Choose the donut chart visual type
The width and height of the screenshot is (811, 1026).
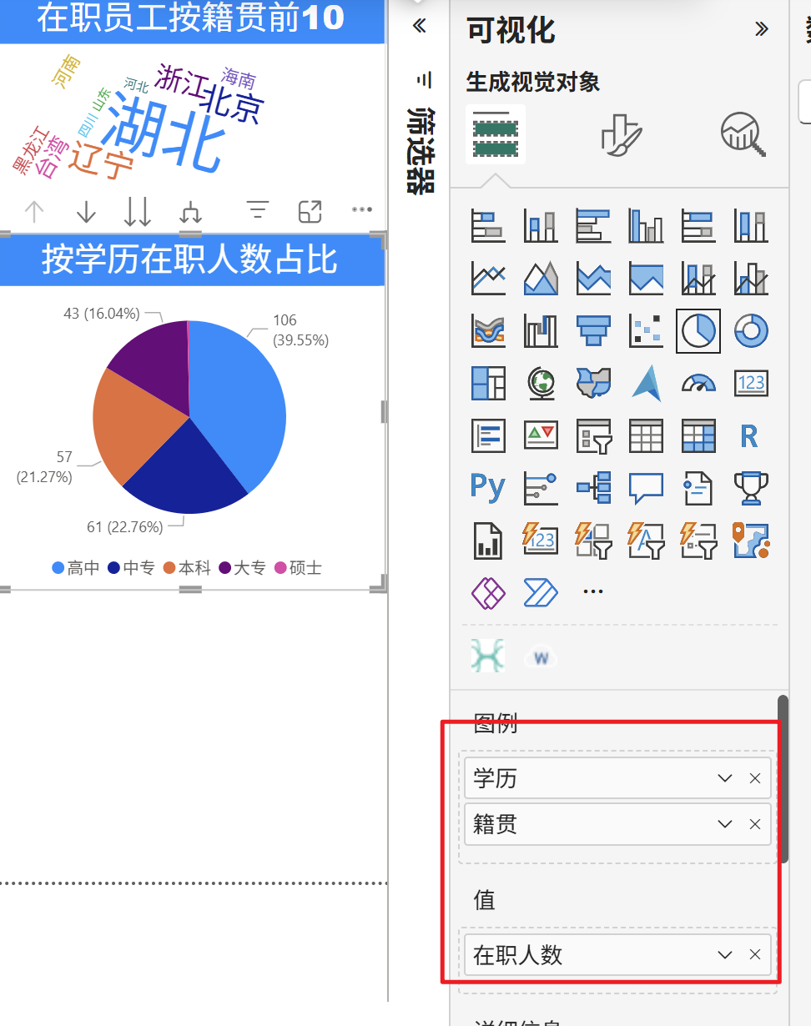tap(750, 331)
